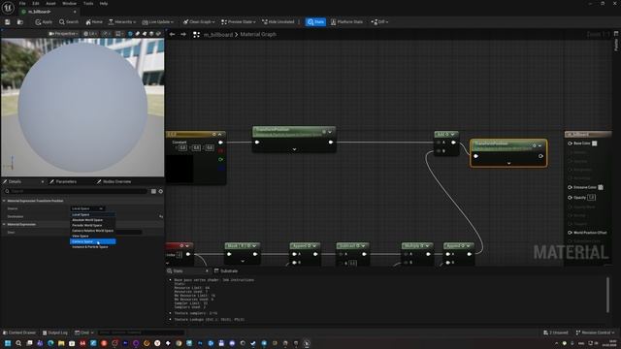Click the Base Color swatch on result node
This screenshot has height=349, width=621.
(x=595, y=143)
